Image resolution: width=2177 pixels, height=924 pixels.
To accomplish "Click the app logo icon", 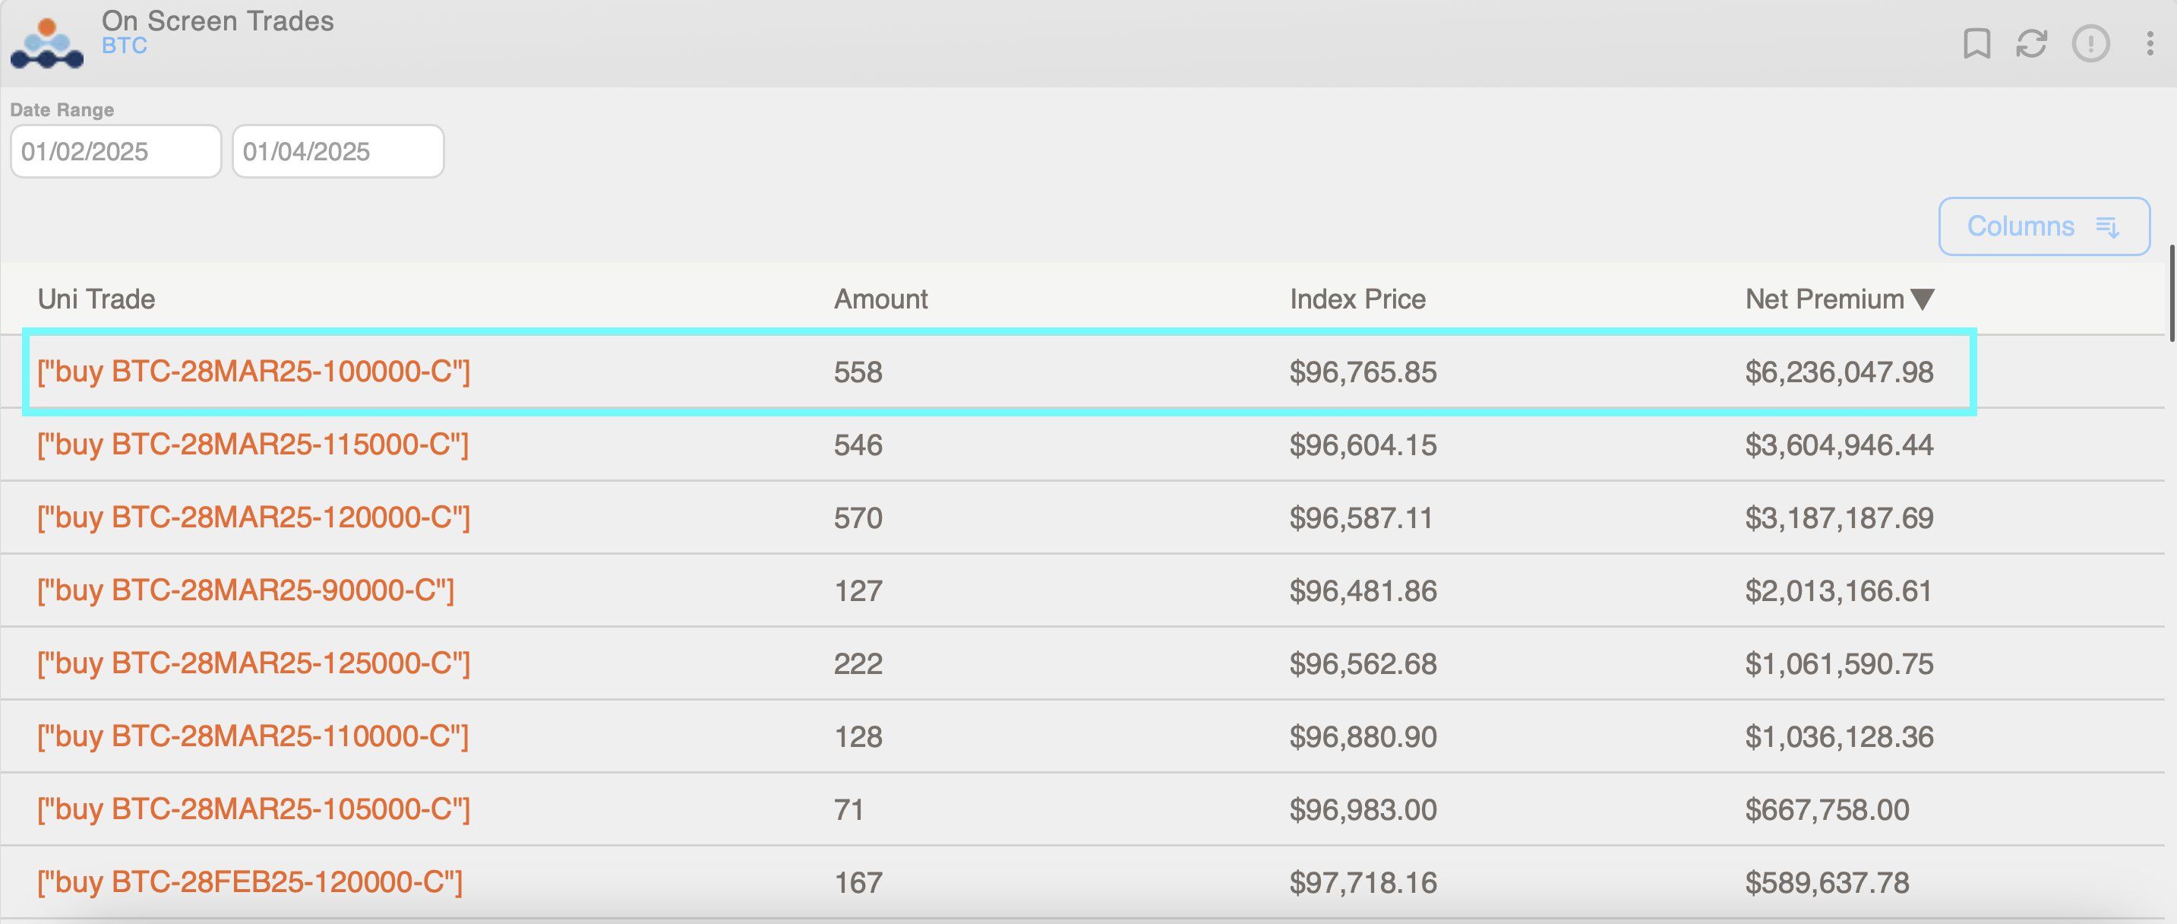I will click(47, 43).
